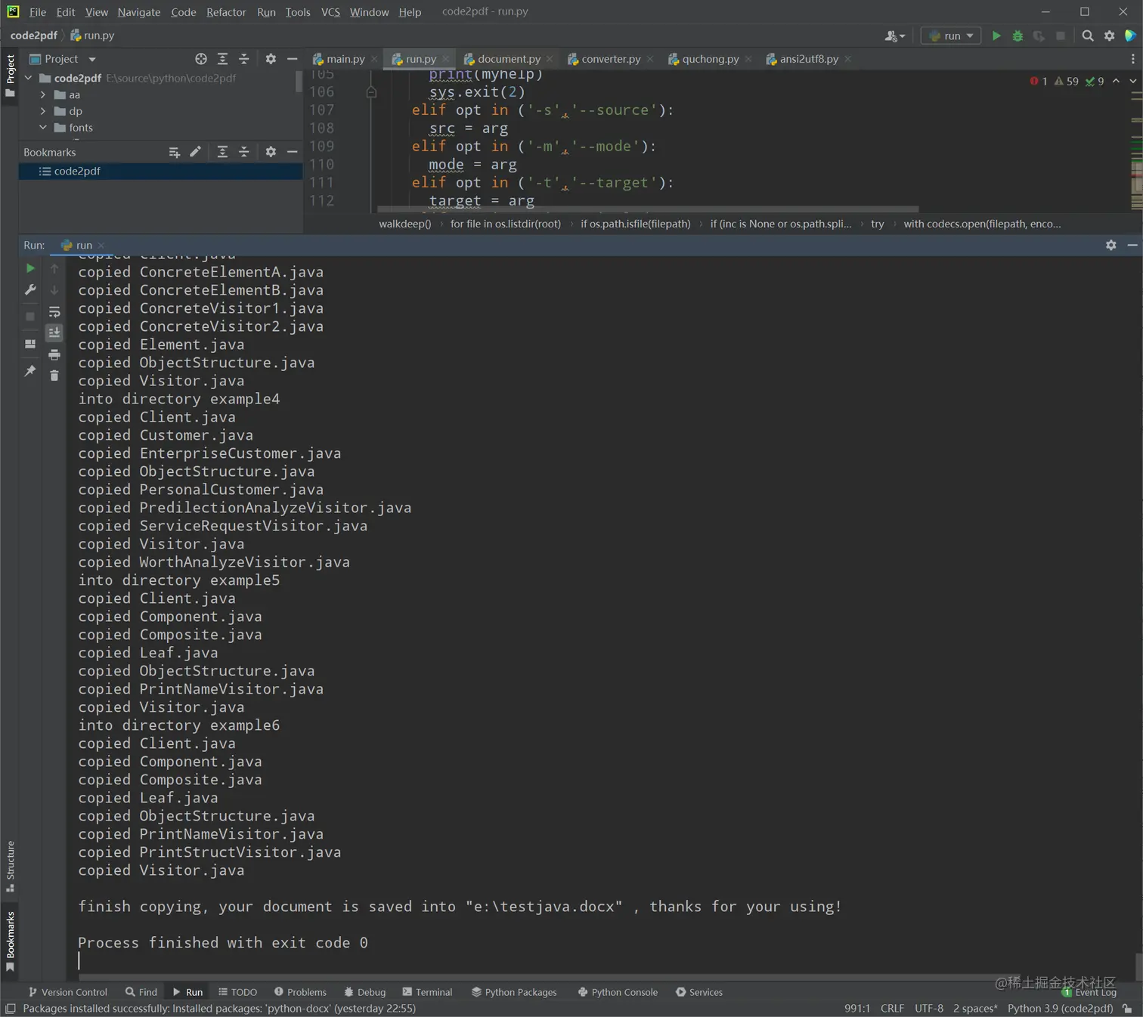This screenshot has height=1017, width=1143.
Task: Open the Services tool window
Action: tap(699, 992)
